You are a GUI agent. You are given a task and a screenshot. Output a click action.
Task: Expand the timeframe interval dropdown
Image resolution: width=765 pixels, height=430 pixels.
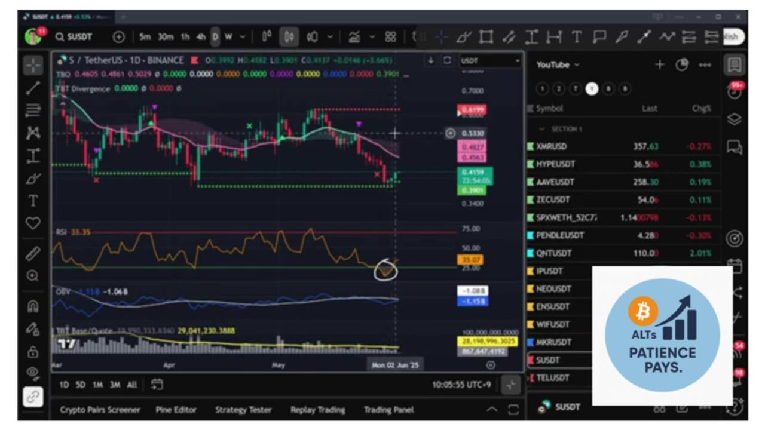tap(243, 37)
